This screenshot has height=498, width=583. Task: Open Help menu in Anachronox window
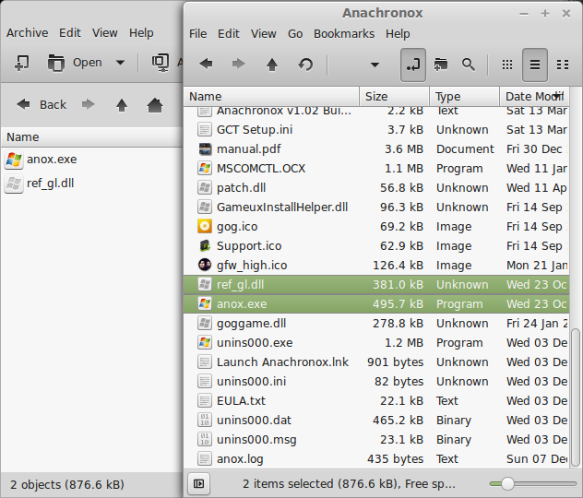coord(398,34)
